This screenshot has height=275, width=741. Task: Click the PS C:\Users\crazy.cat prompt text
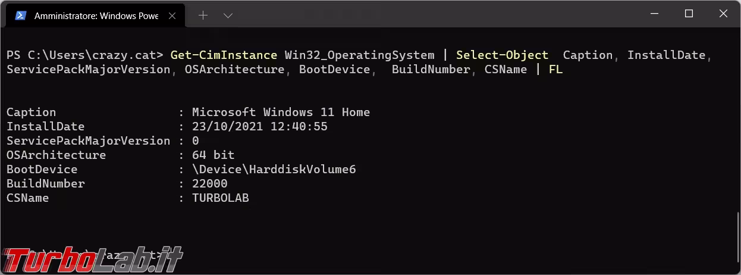point(84,55)
